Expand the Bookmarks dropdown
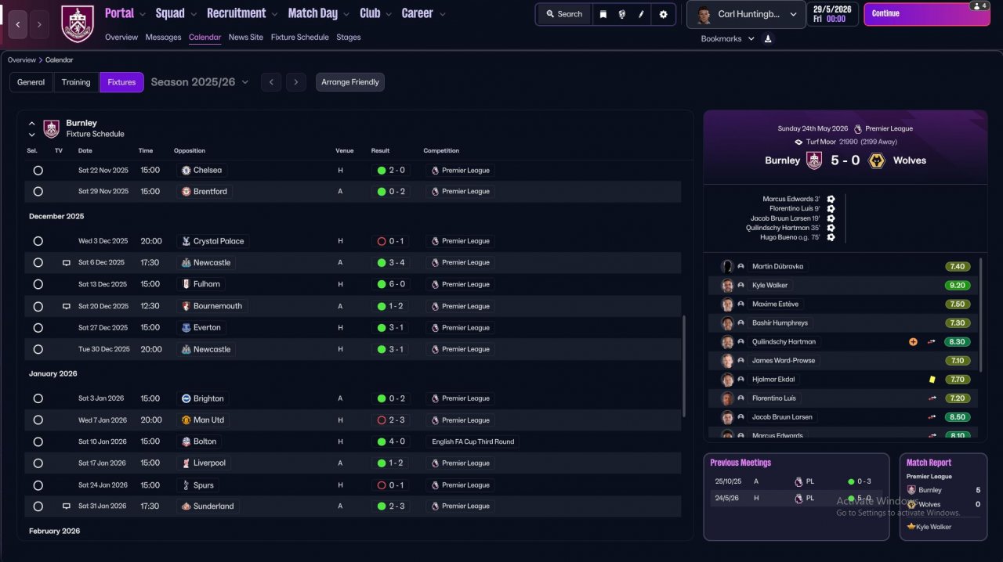 [x=727, y=38]
